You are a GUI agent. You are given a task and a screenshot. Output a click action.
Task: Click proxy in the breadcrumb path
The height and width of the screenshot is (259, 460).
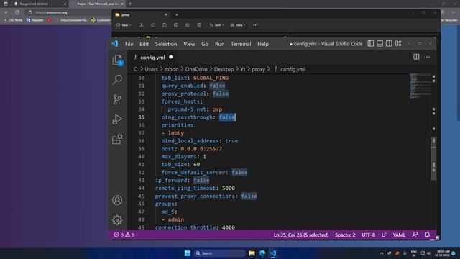(258, 69)
